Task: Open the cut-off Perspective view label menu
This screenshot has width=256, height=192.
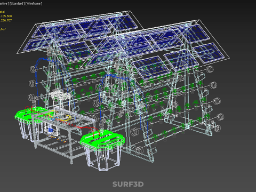Action: (x=4, y=4)
